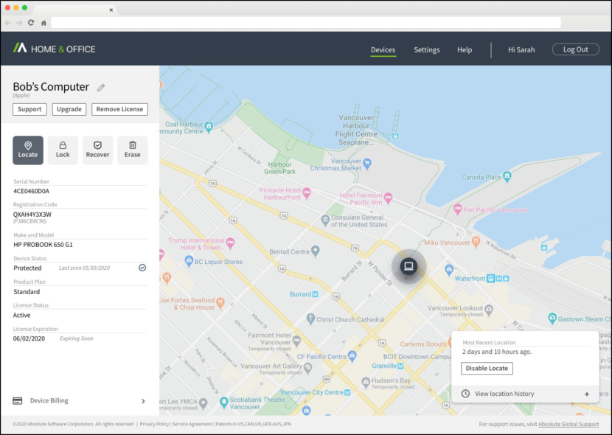Click the Upgrade button

[x=69, y=109]
